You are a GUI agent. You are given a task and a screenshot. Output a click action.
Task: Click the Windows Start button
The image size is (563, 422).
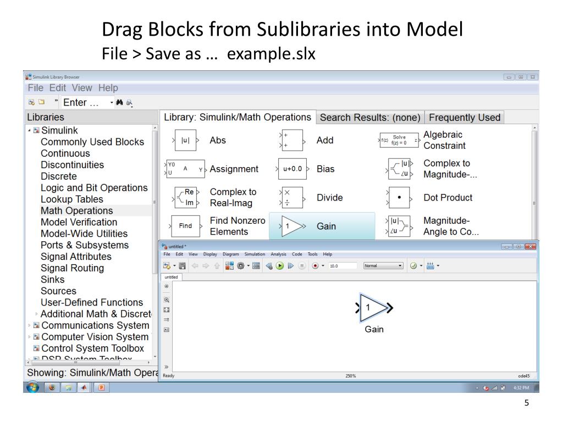pyautogui.click(x=32, y=387)
